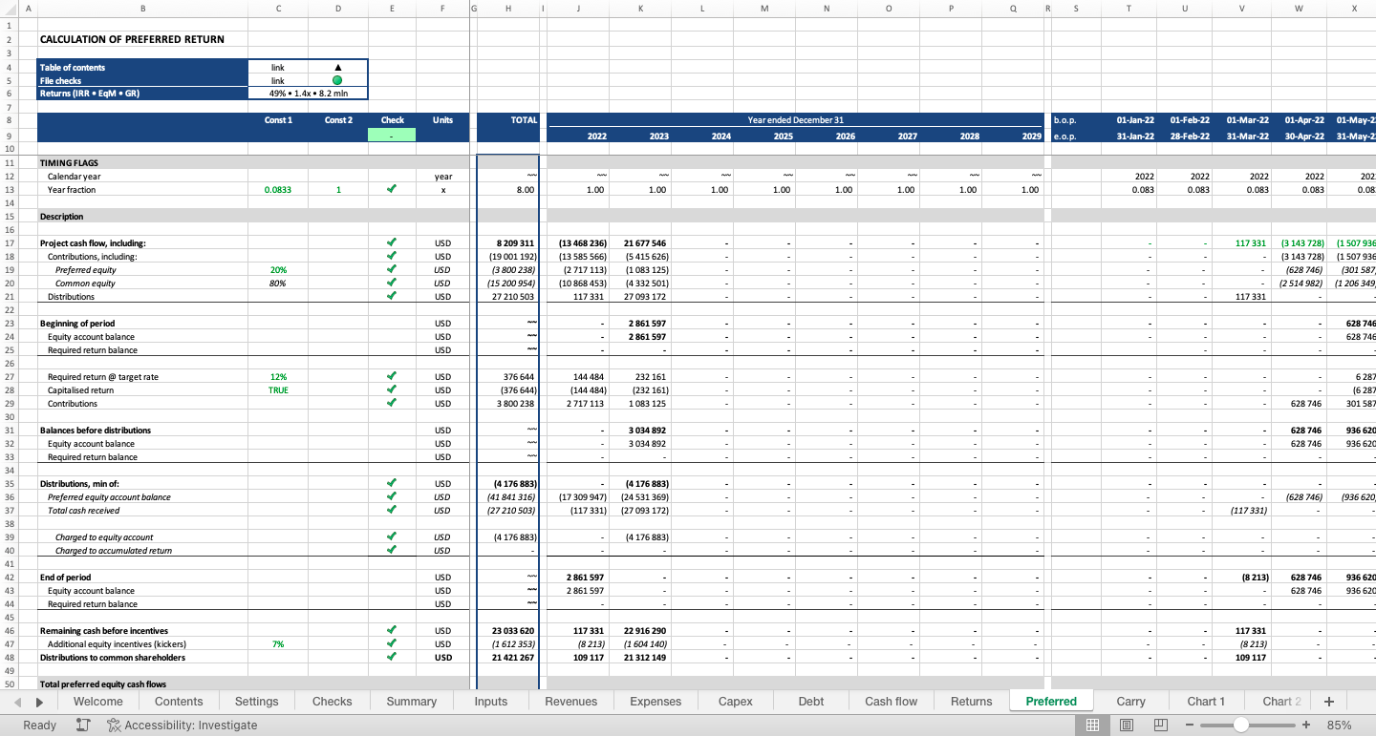Open the Revenues sheet tab
This screenshot has height=736, width=1376.
pos(571,702)
